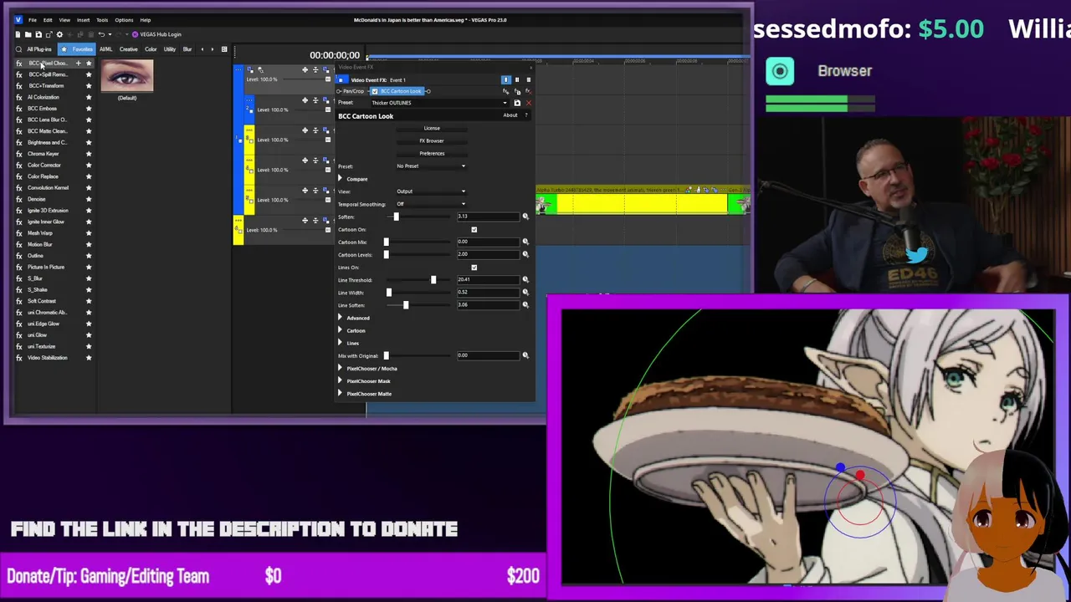Switch to the All Plug-ins tab

tap(39, 49)
